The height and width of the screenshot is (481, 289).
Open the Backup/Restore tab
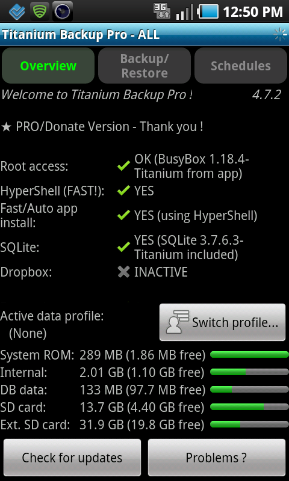[144, 66]
